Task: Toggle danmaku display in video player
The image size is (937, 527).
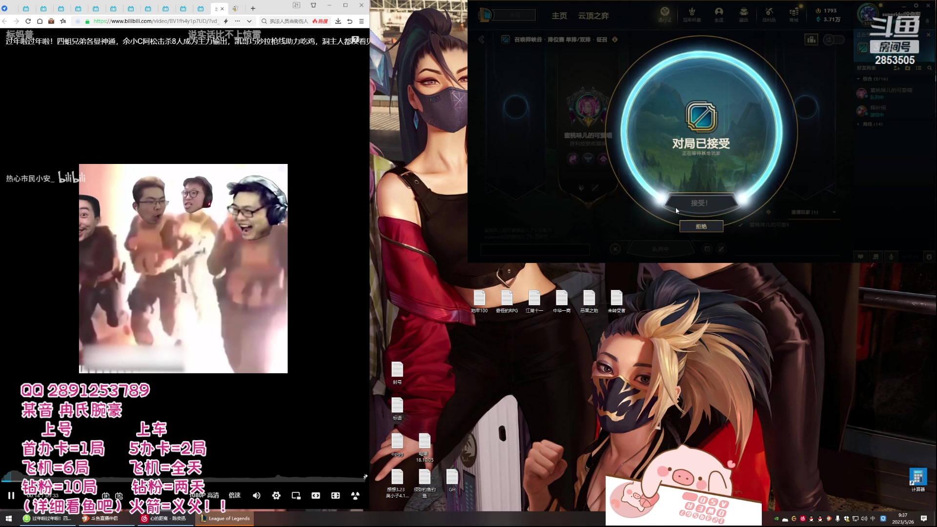Action: pos(105,496)
